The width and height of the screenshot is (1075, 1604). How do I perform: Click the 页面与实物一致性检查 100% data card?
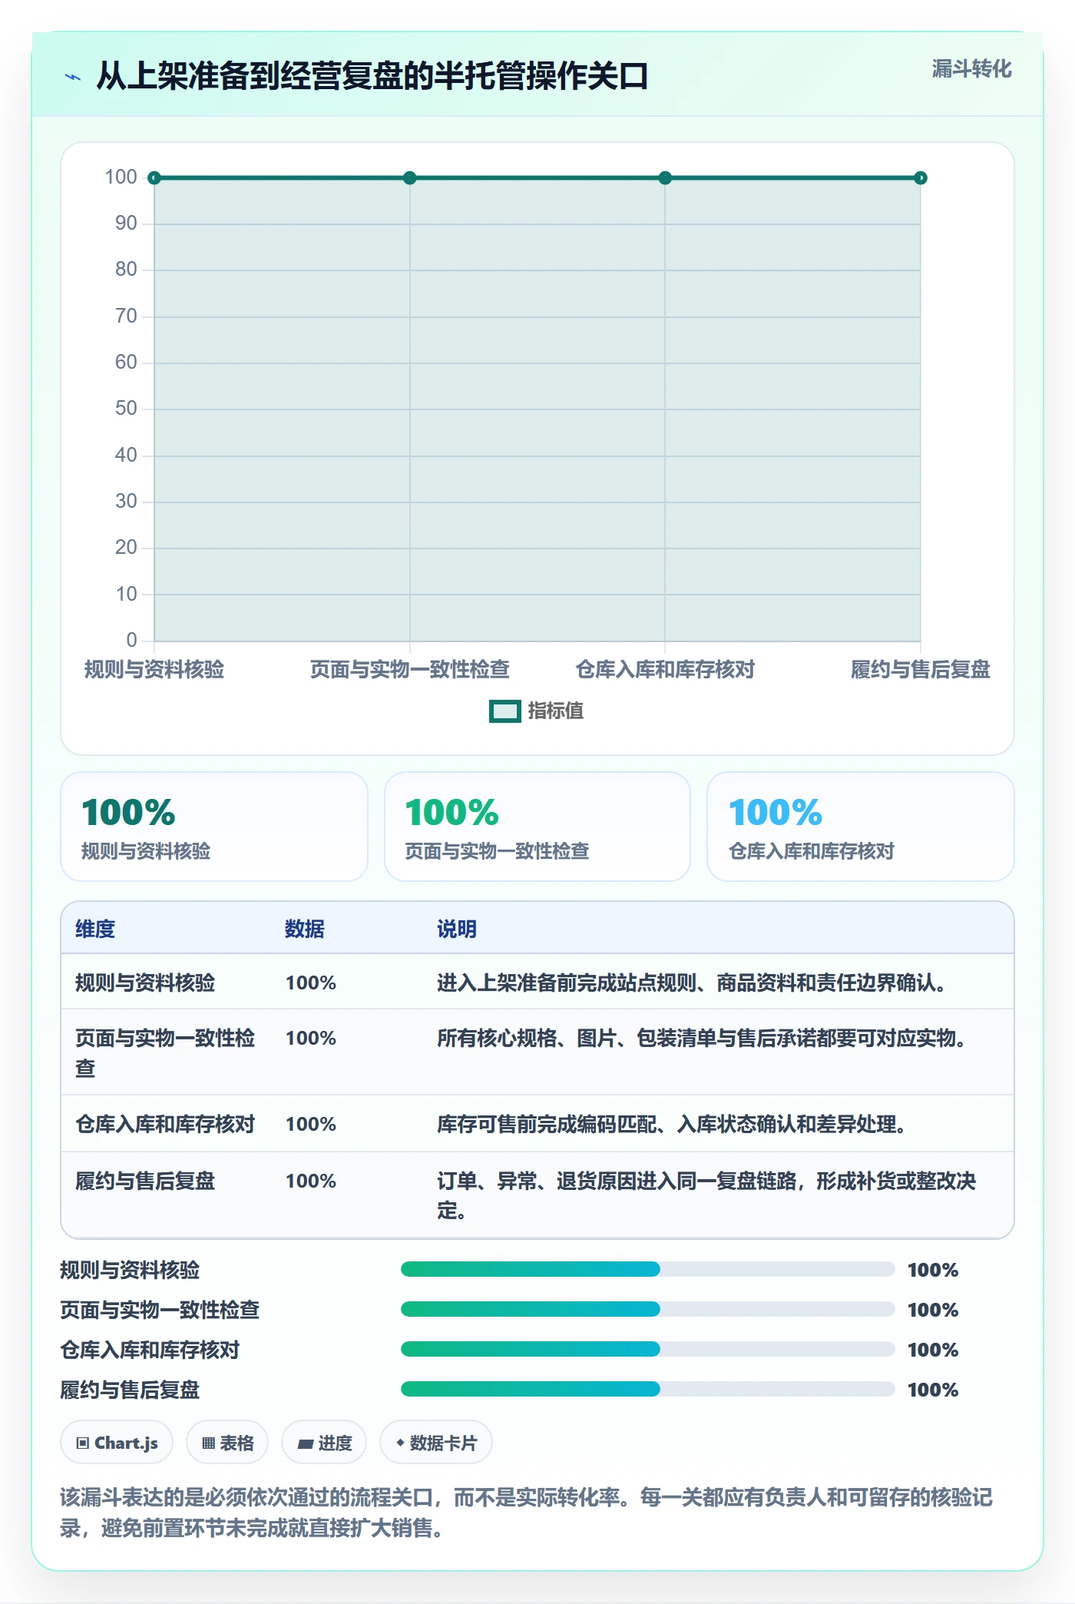point(537,827)
